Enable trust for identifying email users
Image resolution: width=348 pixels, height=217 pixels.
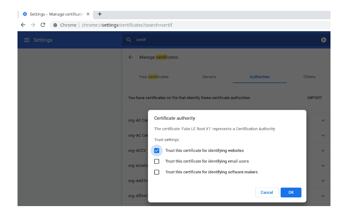(x=157, y=162)
